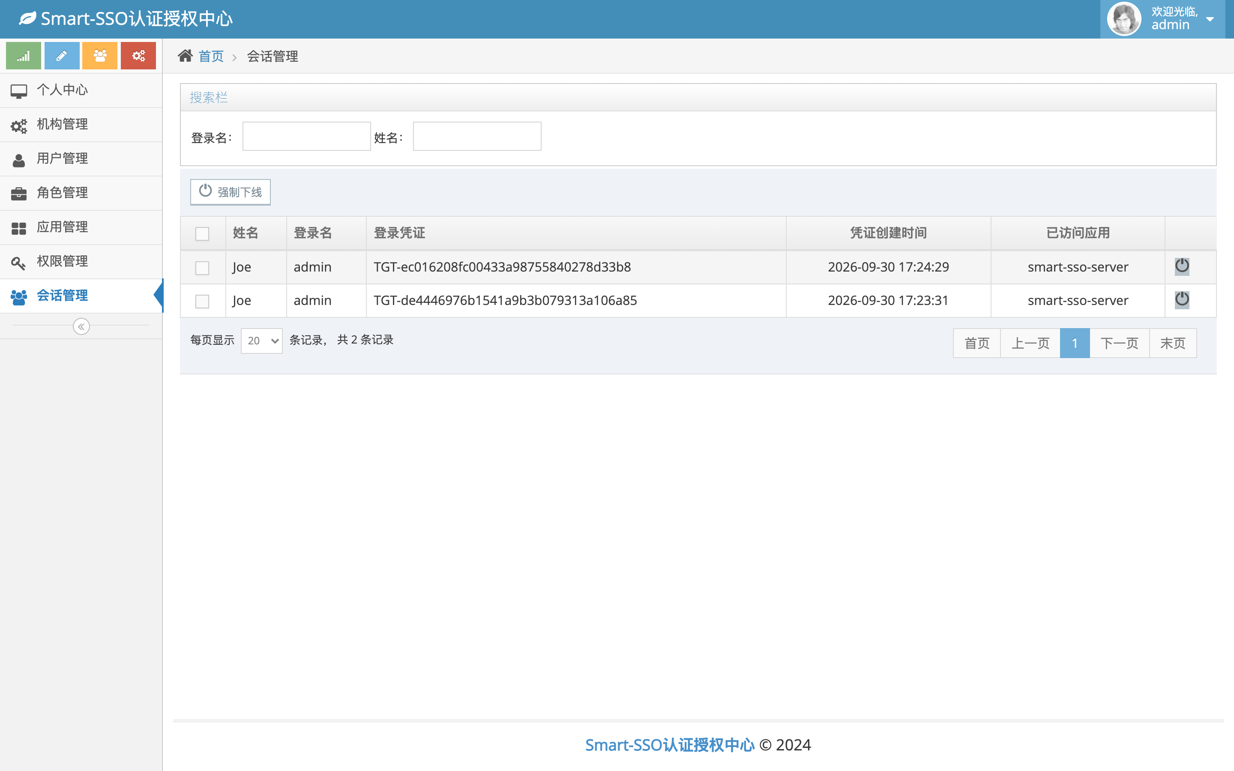Viewport: 1234px width, 771px height.
Task: Check the row with TGT-de444697 credential
Action: 202,302
